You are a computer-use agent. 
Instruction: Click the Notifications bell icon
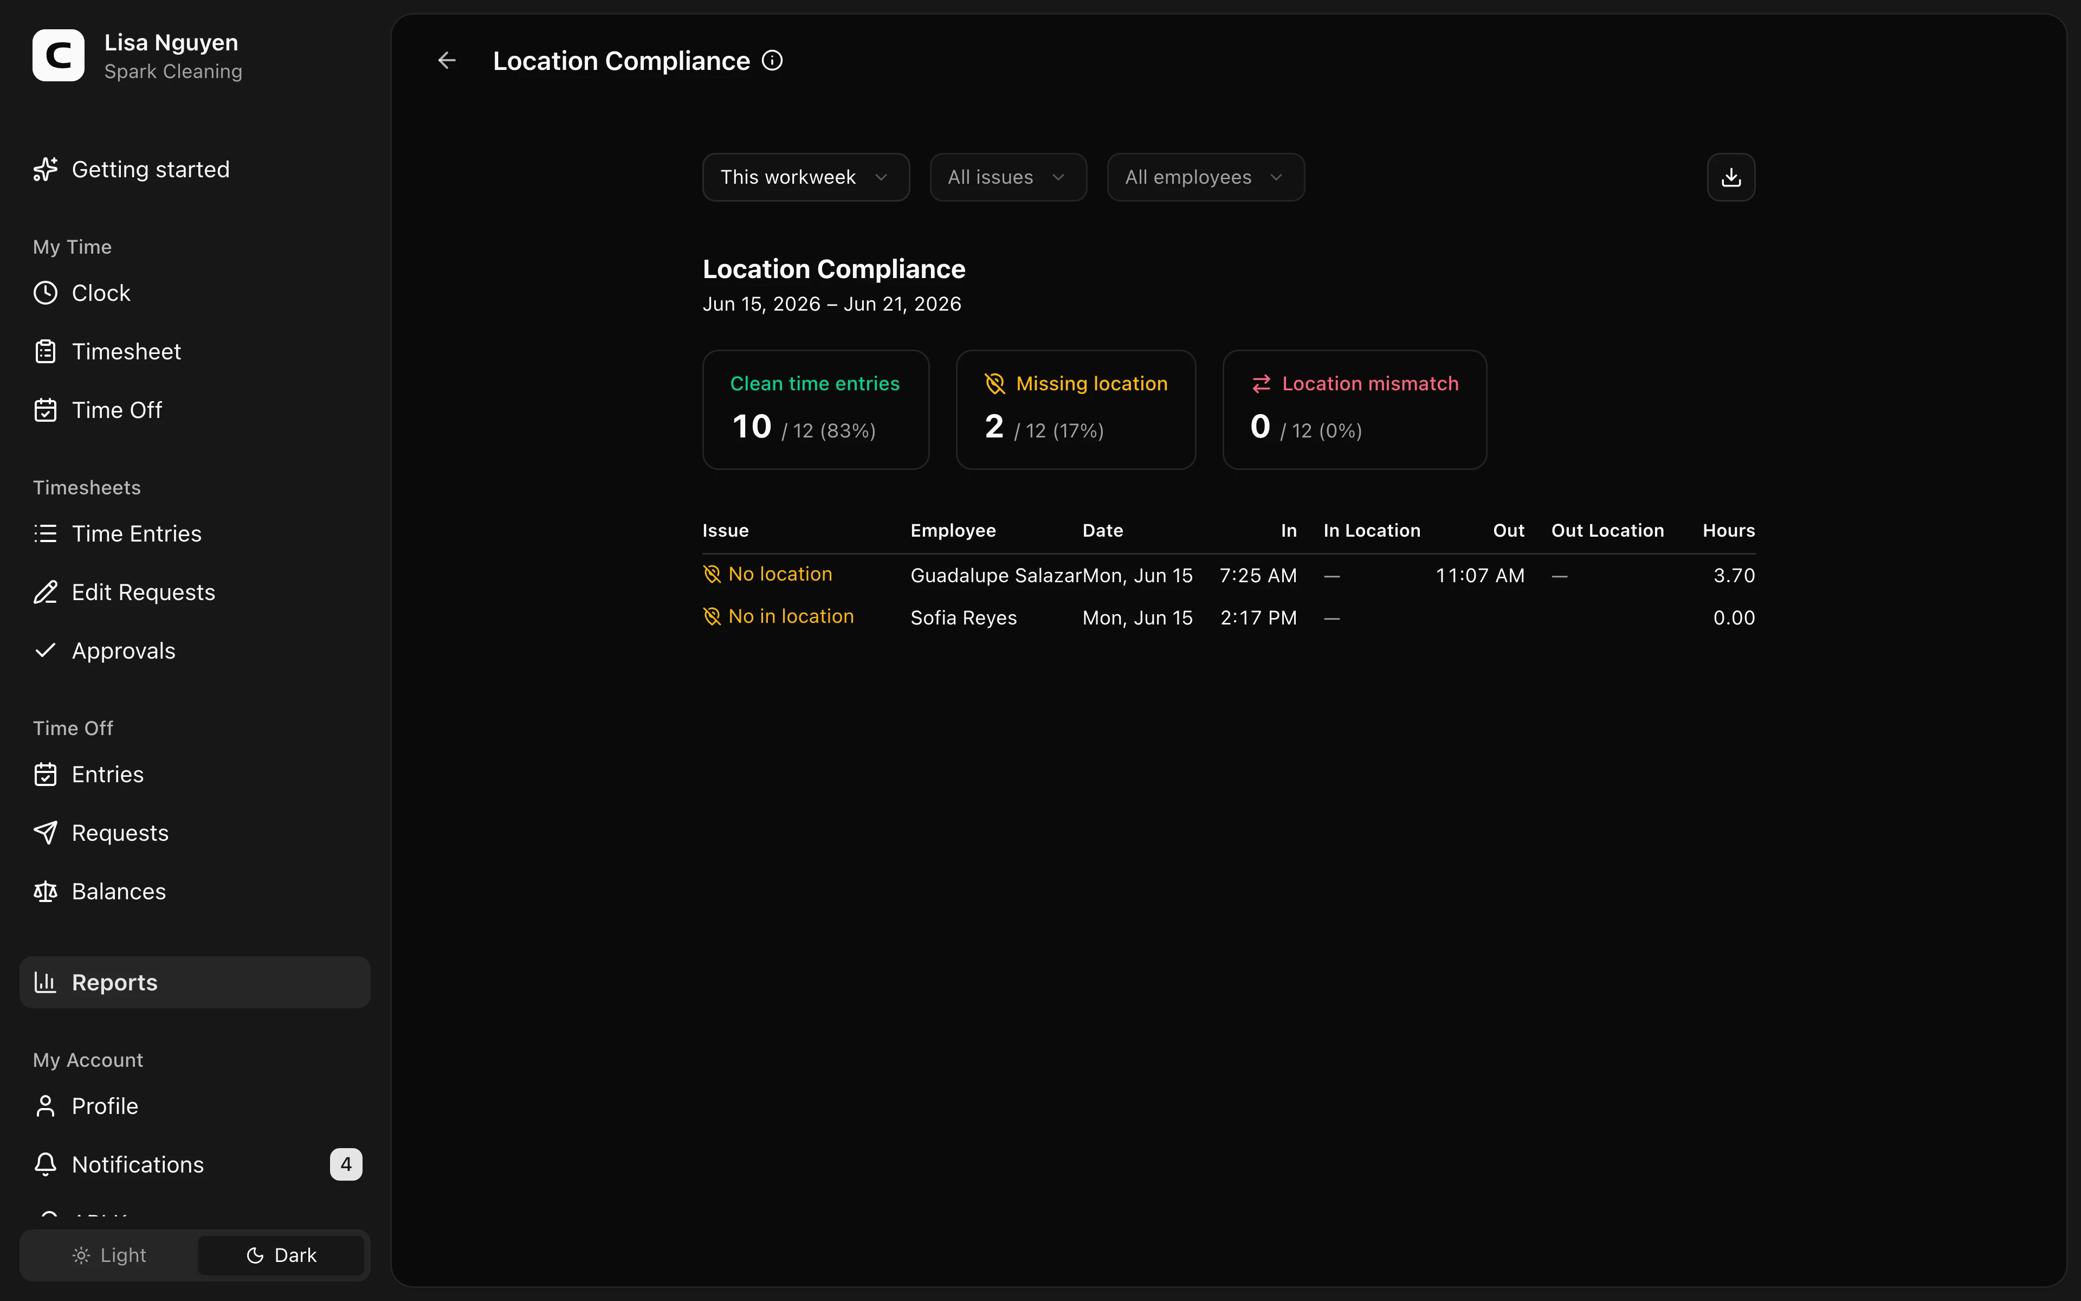pyautogui.click(x=46, y=1164)
